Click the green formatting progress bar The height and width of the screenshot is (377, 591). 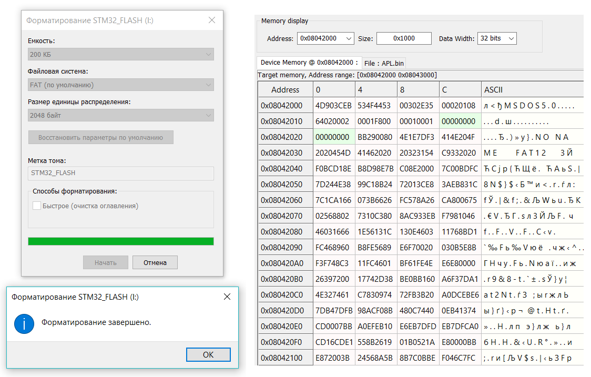coord(120,241)
